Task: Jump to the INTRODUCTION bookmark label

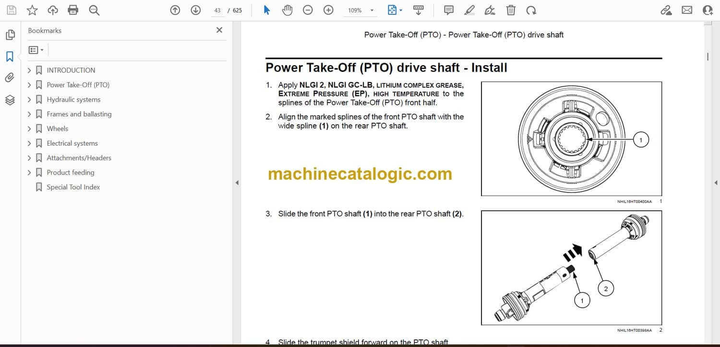Action: coord(71,70)
